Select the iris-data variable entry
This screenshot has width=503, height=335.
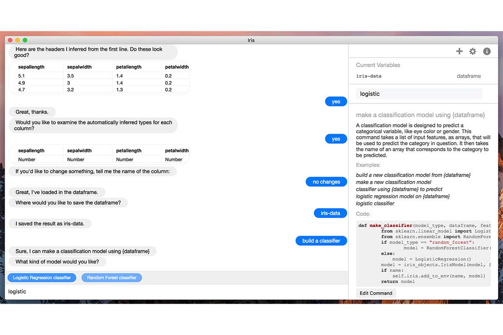click(369, 76)
